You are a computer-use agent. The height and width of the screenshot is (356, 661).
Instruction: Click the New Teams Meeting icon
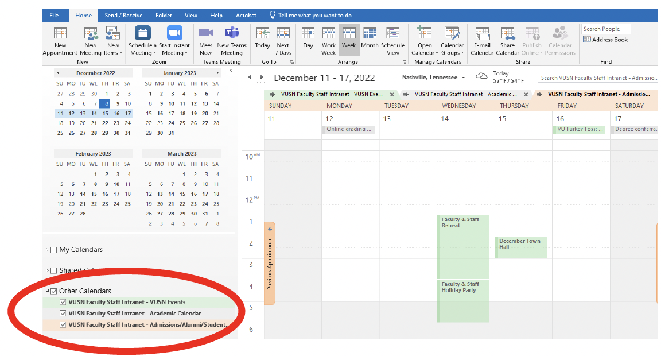click(x=232, y=34)
